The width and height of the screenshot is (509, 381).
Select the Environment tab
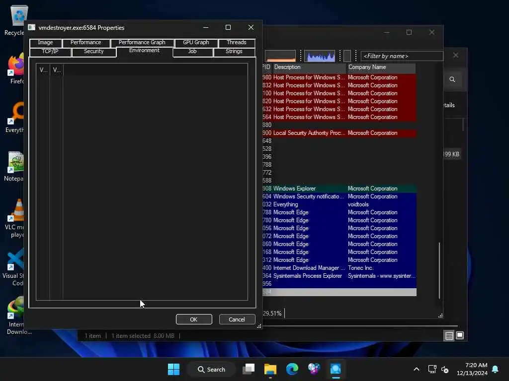(x=144, y=51)
